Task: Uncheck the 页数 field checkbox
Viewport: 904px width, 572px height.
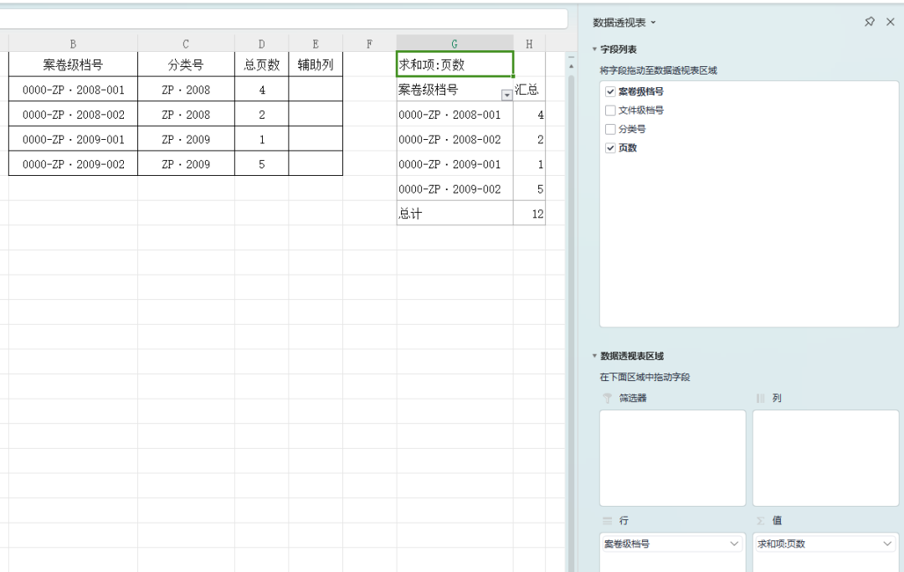Action: [610, 148]
